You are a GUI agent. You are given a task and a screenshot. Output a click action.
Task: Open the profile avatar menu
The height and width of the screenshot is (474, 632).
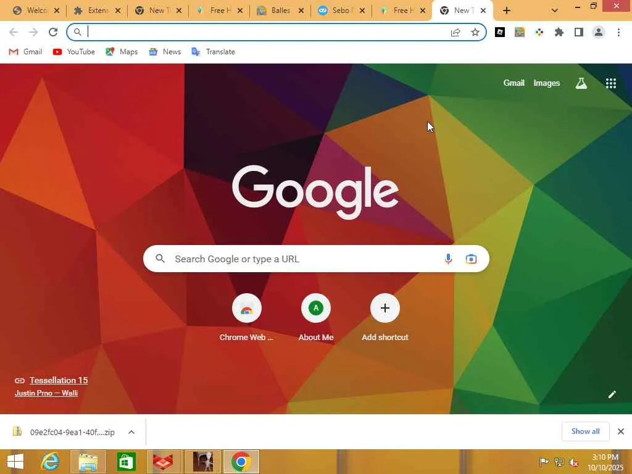599,32
